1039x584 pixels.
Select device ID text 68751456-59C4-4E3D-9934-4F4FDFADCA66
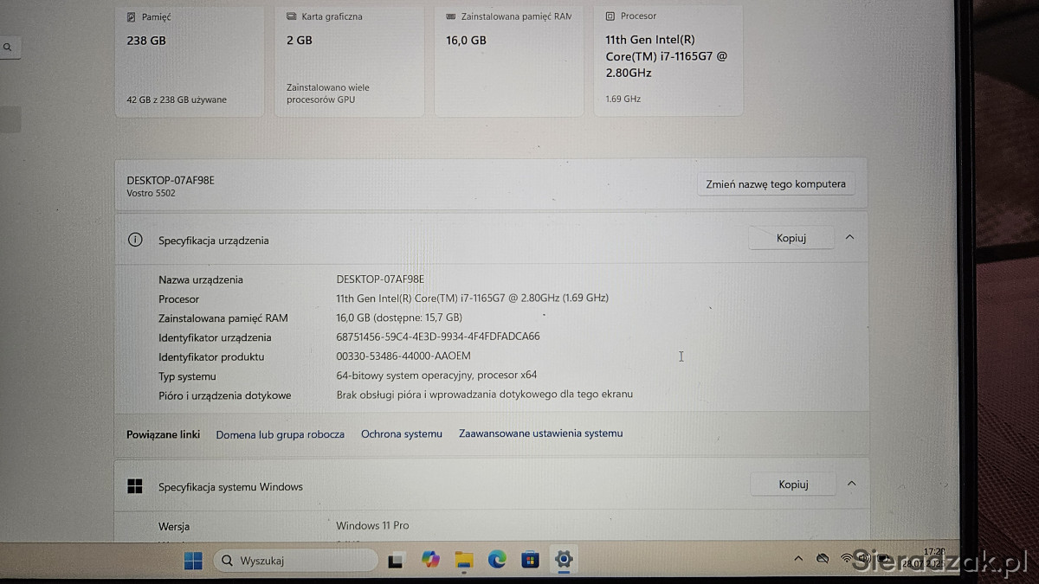pos(438,337)
